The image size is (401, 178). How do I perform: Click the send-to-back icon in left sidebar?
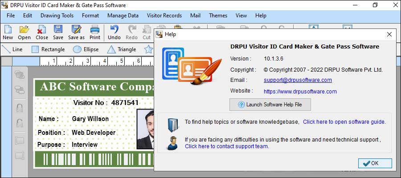coord(20,89)
